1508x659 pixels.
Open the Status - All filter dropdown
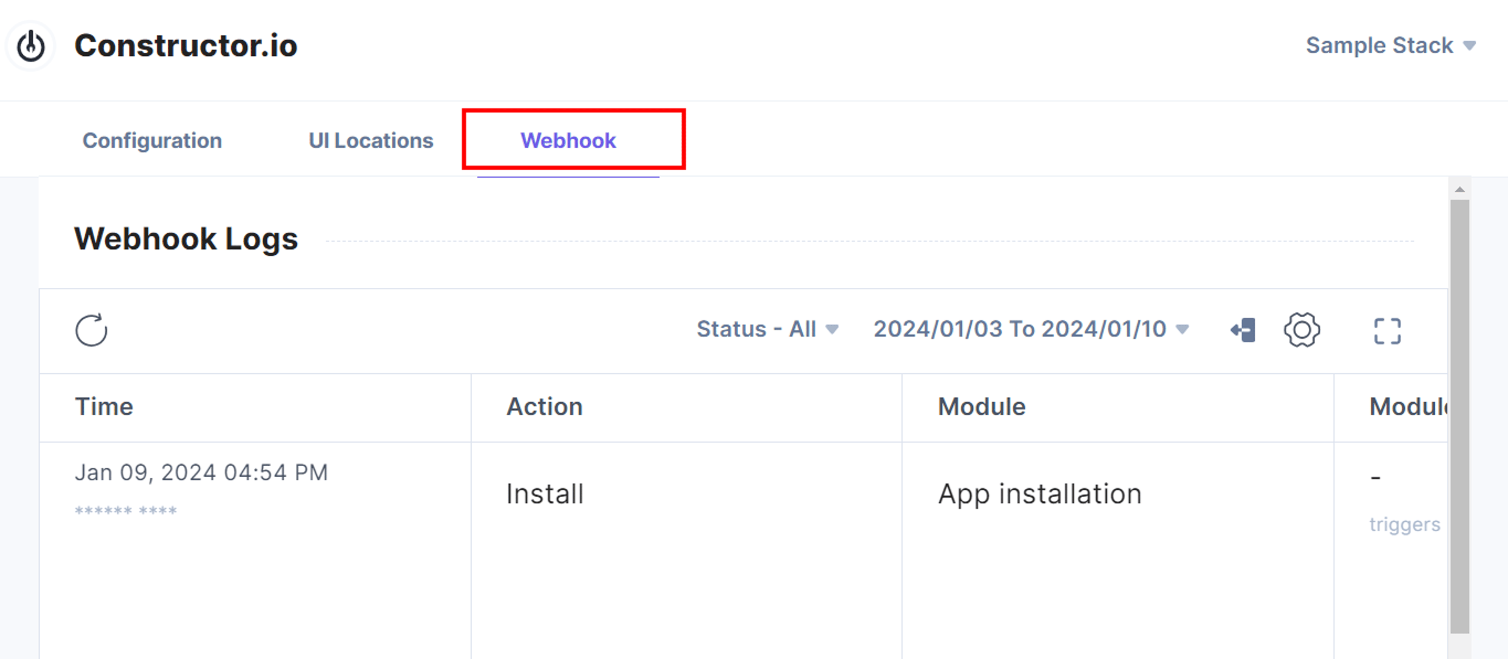[767, 329]
